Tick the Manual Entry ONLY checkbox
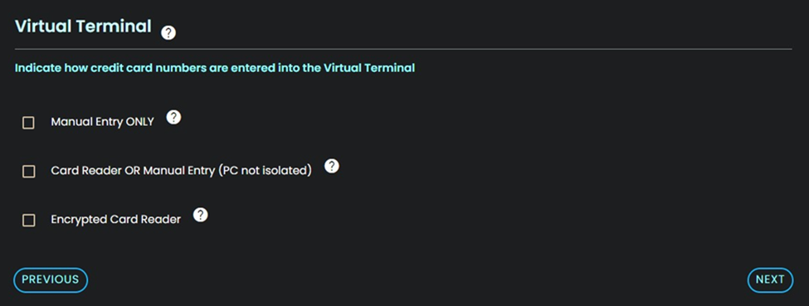809x306 pixels. point(28,123)
